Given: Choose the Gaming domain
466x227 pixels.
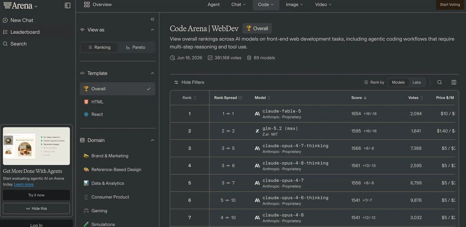Looking at the screenshot, I should pyautogui.click(x=99, y=211).
